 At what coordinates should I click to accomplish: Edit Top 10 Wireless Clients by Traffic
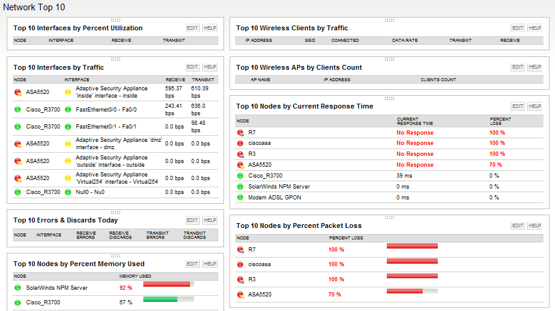(x=518, y=28)
